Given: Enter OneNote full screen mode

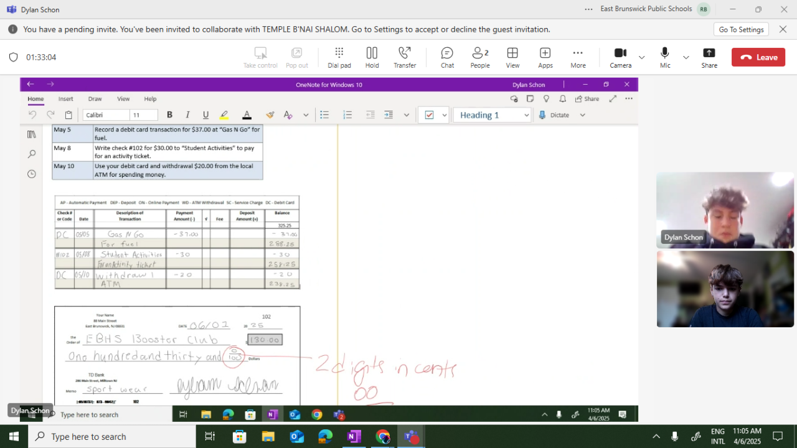Looking at the screenshot, I should coord(613,99).
